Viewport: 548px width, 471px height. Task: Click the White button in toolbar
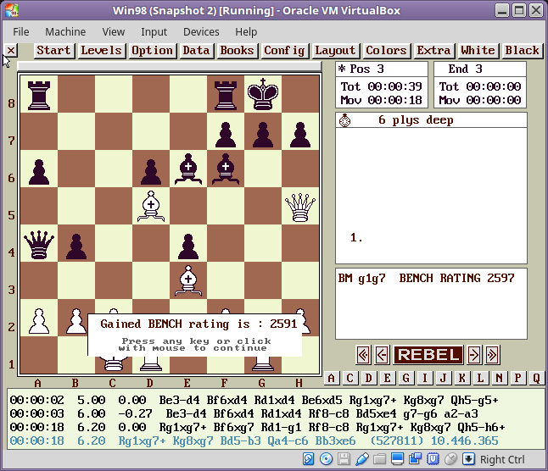pos(478,51)
